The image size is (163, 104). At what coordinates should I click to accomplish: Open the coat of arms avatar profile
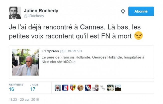(73, 88)
